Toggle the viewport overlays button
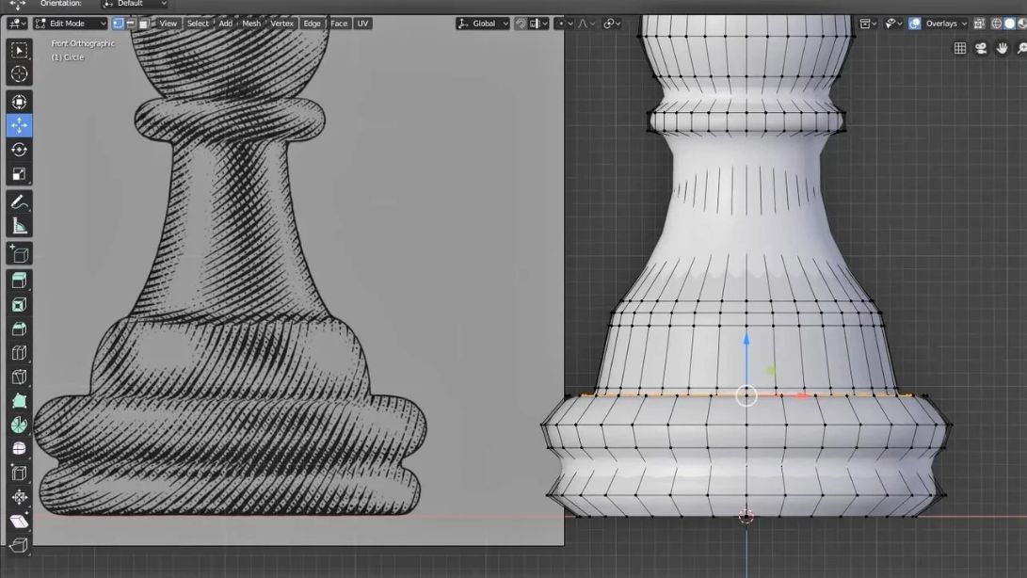The width and height of the screenshot is (1027, 578). tap(914, 24)
